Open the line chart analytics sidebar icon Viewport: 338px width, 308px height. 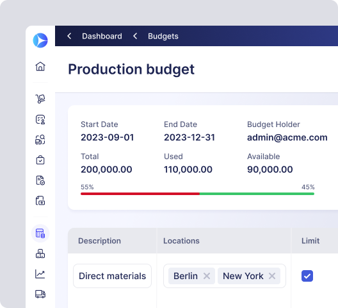[x=40, y=274]
